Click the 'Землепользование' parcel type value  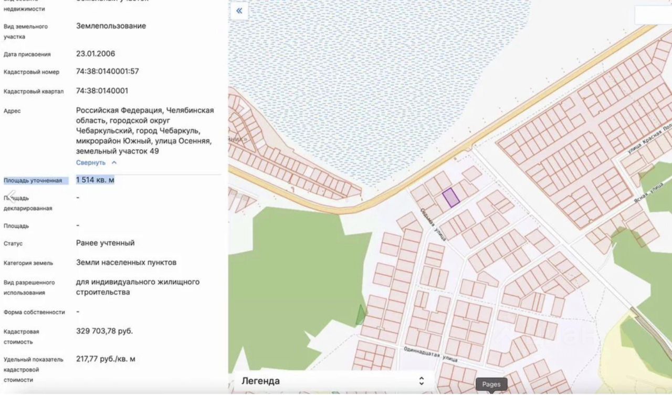(x=111, y=26)
